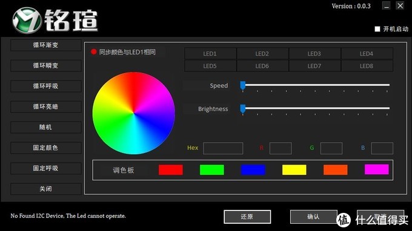Choose the 固定呼吸 fixed breathing mode
Image resolution: width=412 pixels, height=231 pixels.
click(x=45, y=168)
